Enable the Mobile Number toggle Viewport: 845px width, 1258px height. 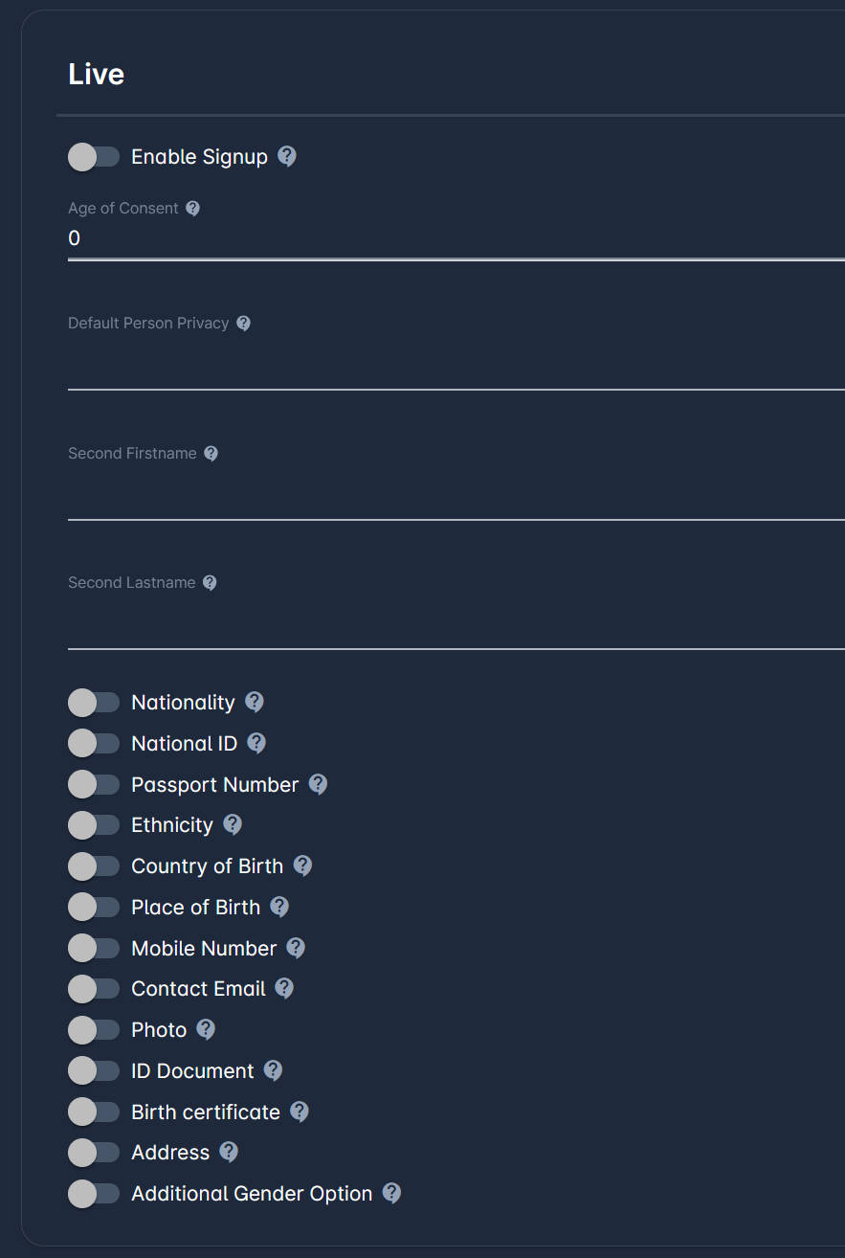(93, 948)
